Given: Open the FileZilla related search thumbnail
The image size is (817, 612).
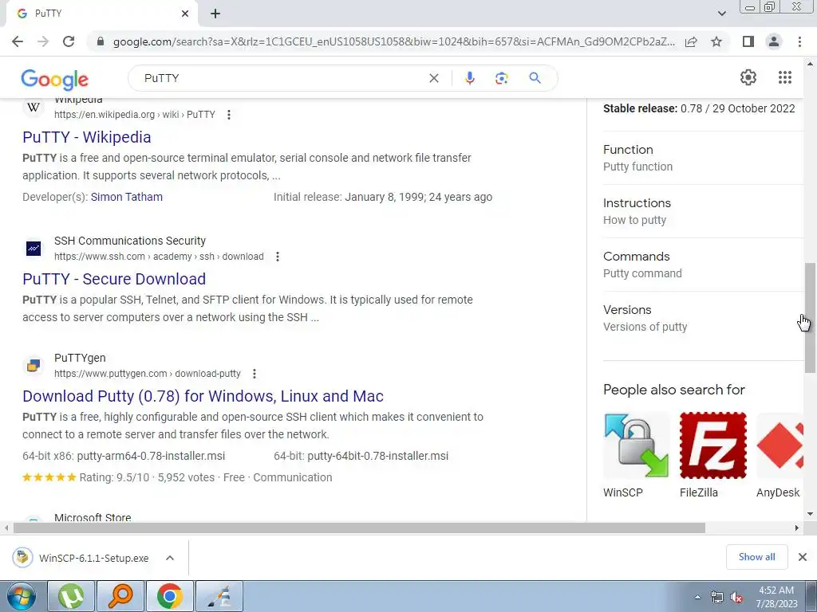Looking at the screenshot, I should coord(712,446).
